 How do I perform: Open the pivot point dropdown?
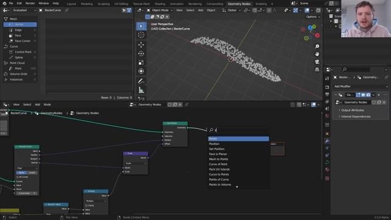(x=247, y=10)
